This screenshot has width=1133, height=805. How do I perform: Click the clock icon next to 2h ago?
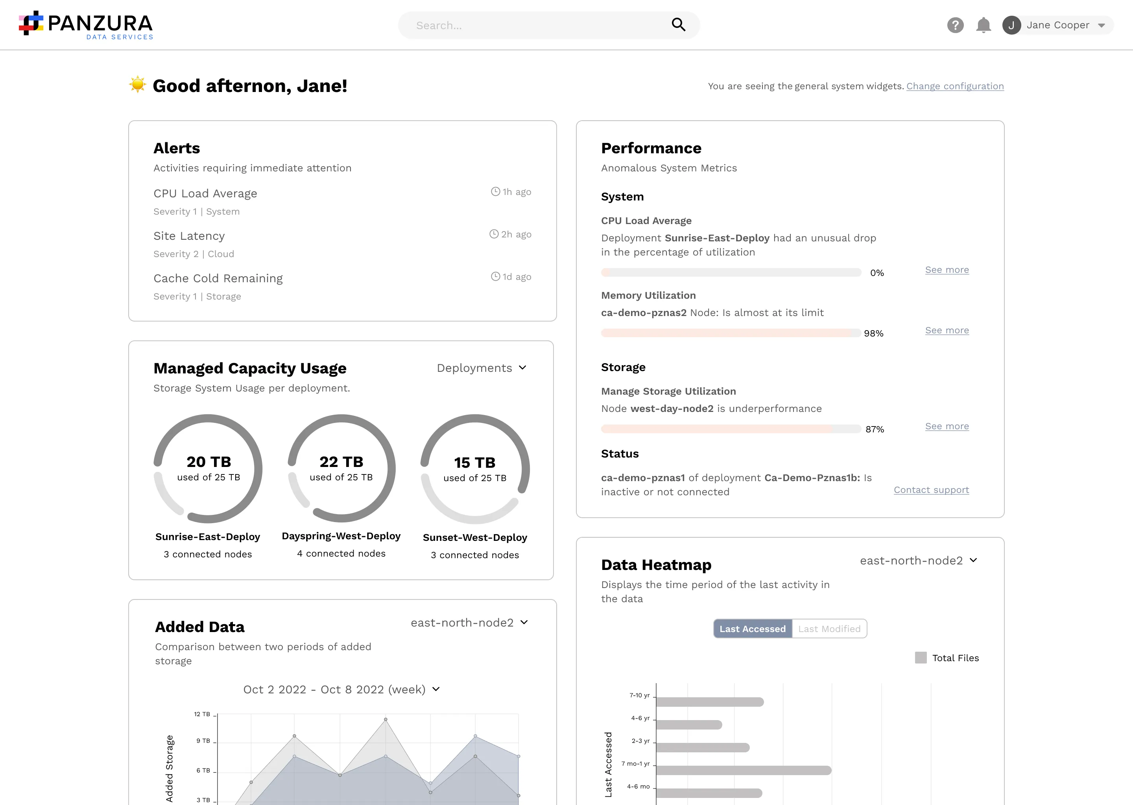(494, 234)
